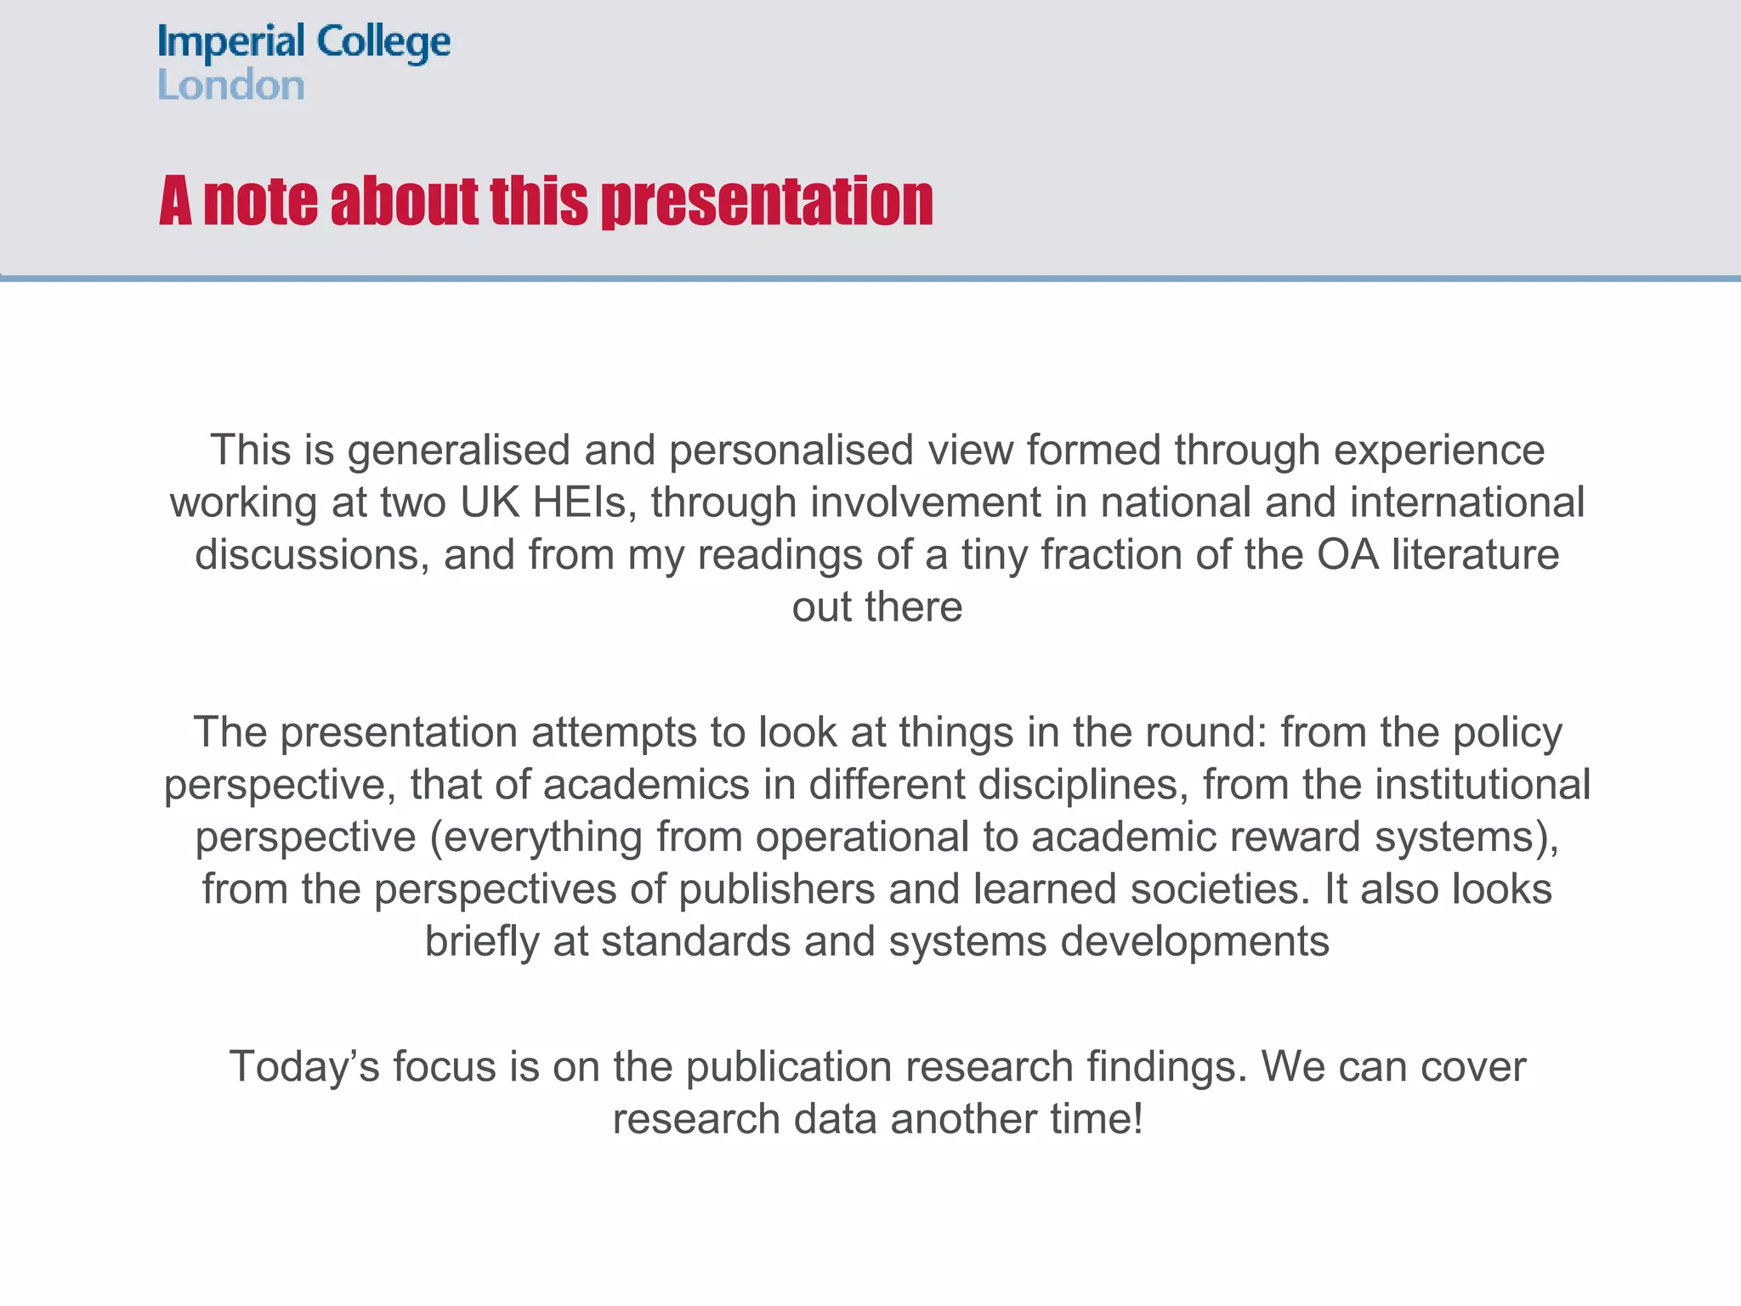The image size is (1741, 1306).
Task: Click the final line "research data another time!"
Action: [877, 1119]
